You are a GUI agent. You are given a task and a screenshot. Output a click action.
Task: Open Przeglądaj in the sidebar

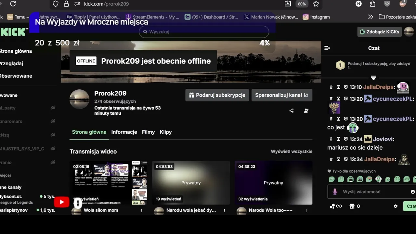click(x=11, y=64)
